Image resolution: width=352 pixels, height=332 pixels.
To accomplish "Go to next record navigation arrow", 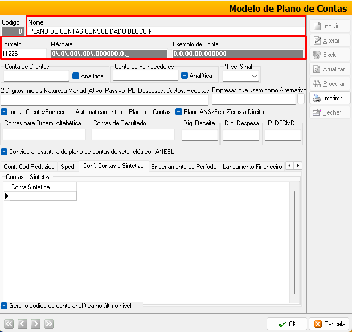I will click(36, 323).
